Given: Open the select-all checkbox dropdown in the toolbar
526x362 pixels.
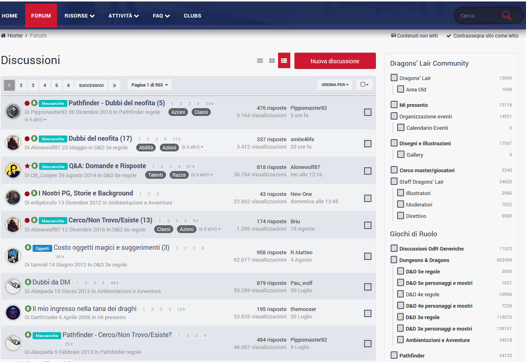Looking at the screenshot, I should tap(364, 84).
